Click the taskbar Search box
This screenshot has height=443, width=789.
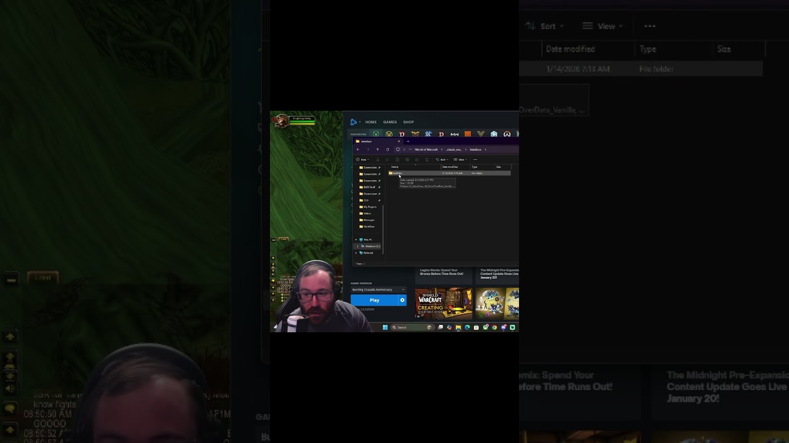point(412,327)
